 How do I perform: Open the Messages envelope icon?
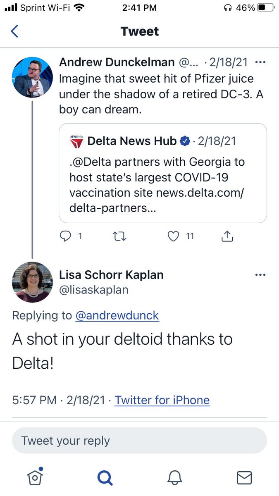coord(244,478)
